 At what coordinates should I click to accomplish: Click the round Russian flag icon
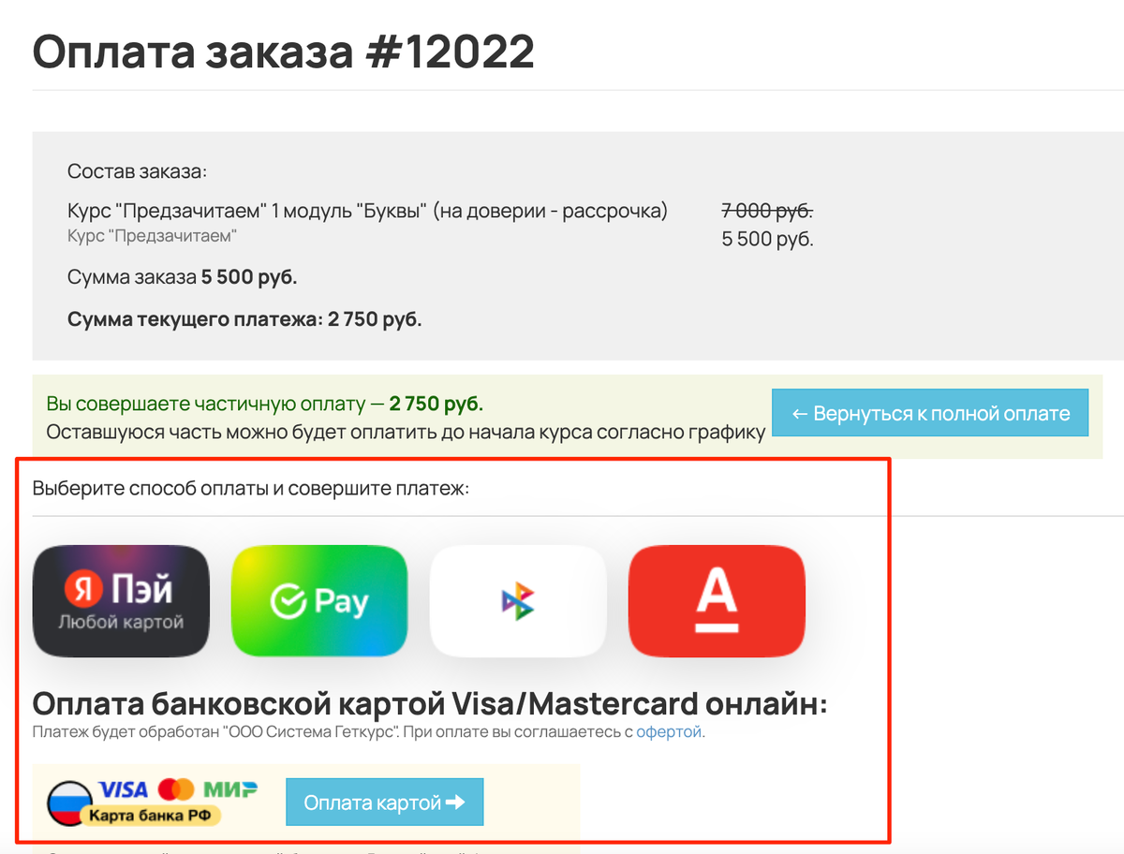click(x=71, y=802)
